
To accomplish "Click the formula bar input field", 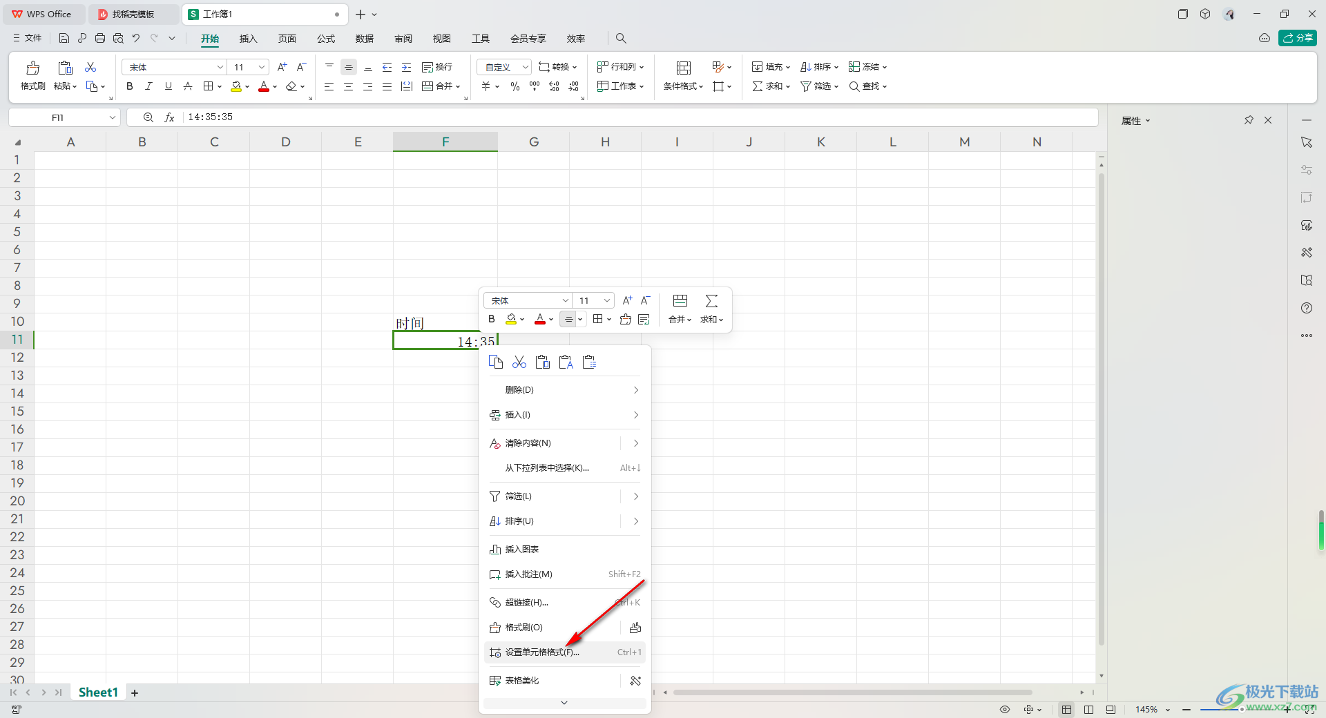I will 640,117.
